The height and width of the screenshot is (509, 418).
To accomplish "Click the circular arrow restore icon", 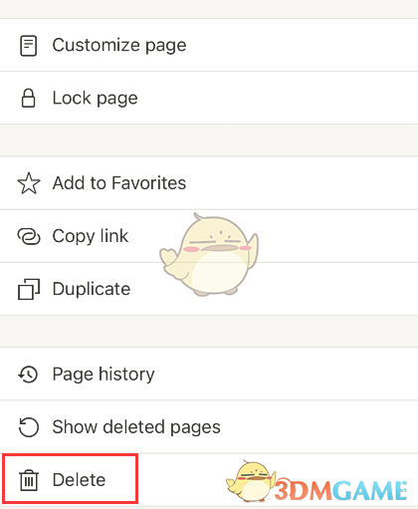I will click(29, 427).
